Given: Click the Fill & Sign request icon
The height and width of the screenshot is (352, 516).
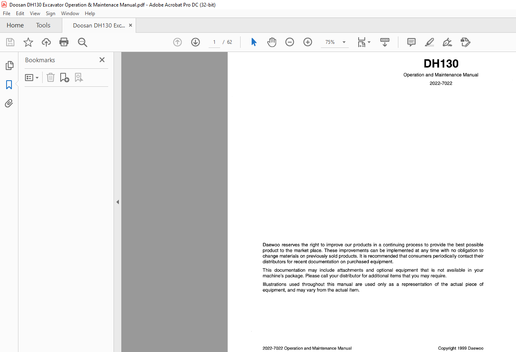Looking at the screenshot, I should 465,42.
